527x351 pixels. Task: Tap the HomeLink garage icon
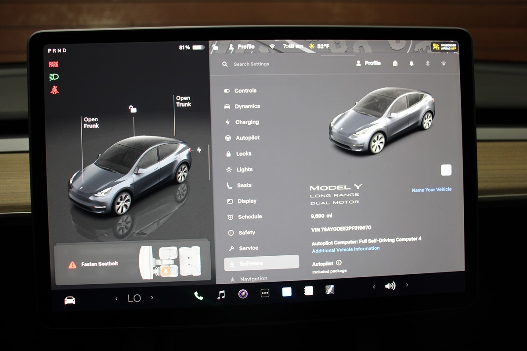pyautogui.click(x=395, y=63)
